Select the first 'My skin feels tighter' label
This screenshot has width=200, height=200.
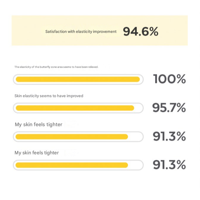(38, 124)
